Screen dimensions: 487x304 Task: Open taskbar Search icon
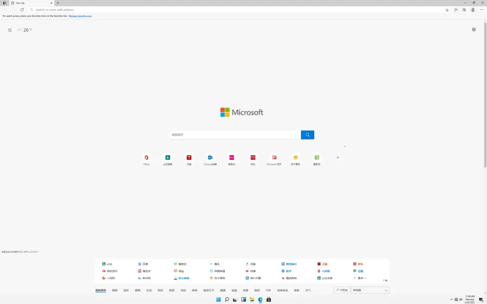pyautogui.click(x=227, y=299)
